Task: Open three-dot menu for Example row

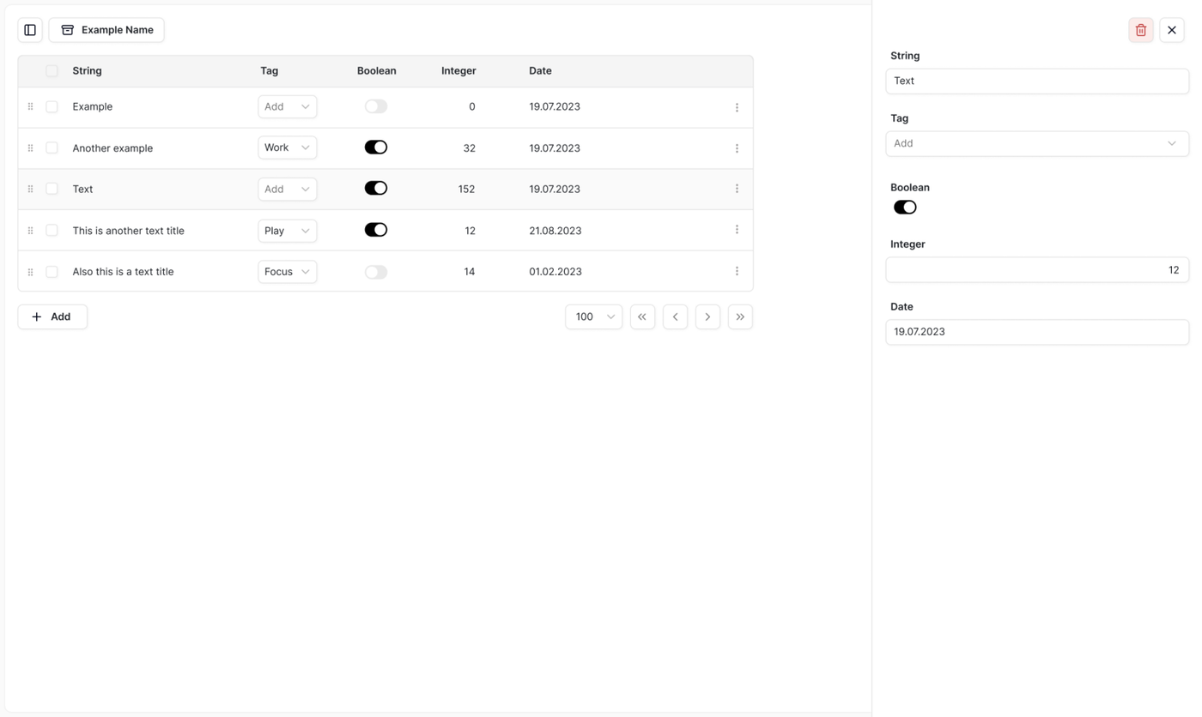Action: coord(737,107)
